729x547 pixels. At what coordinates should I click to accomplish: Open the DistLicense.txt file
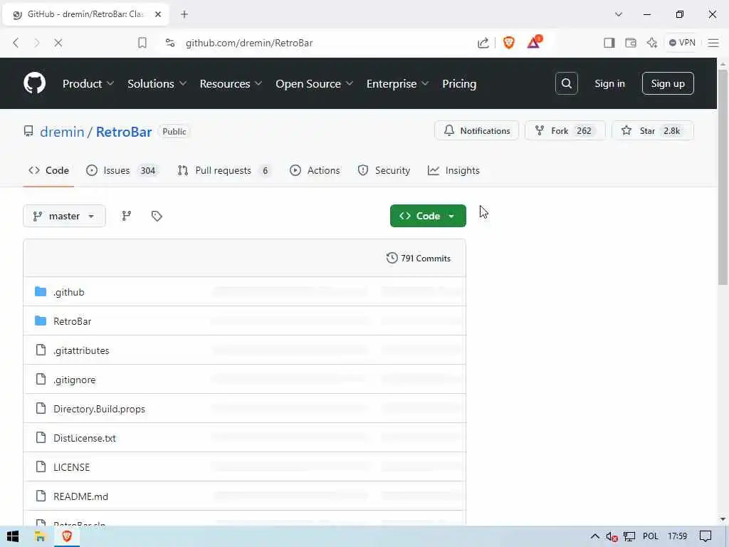[85, 438]
